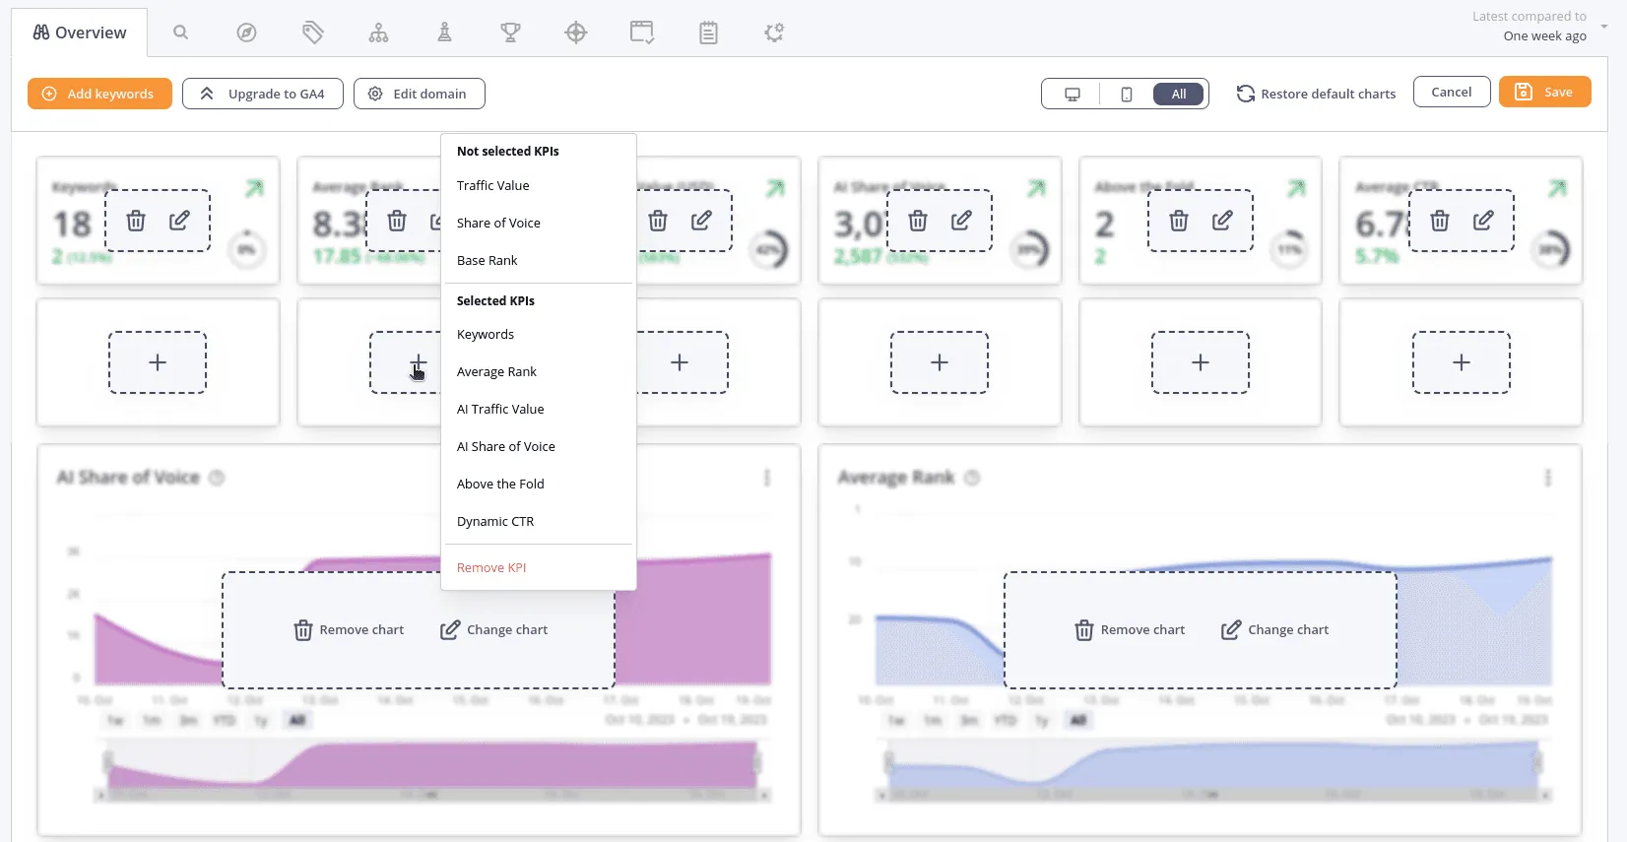Click Restore default charts
This screenshot has width=1627, height=842.
pos(1316,94)
